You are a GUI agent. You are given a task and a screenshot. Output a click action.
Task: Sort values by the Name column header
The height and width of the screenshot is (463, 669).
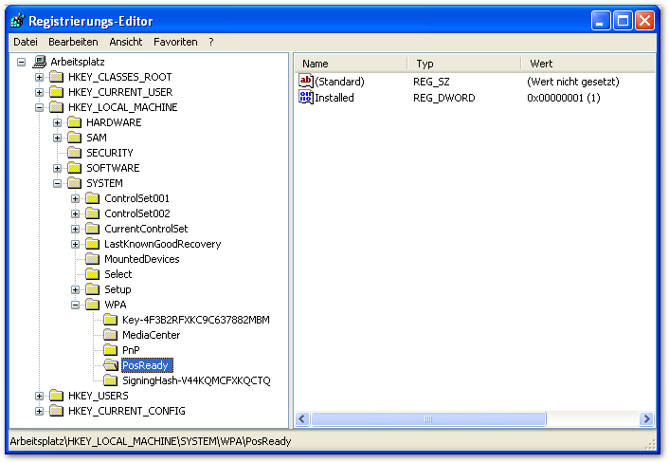tap(351, 64)
